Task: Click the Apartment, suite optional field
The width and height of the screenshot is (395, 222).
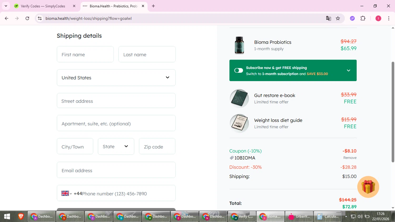Action: [116, 123]
